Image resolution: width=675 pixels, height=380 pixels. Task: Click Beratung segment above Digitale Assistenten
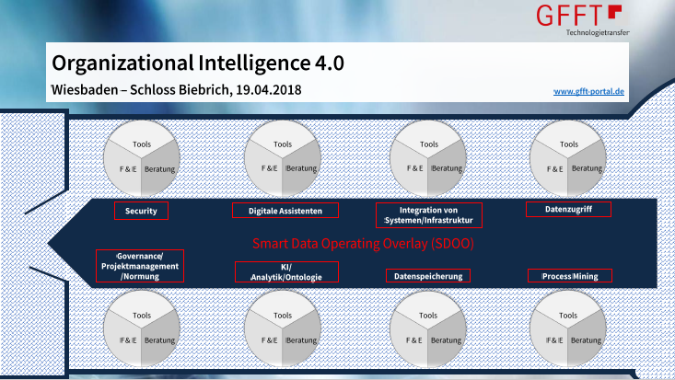pyautogui.click(x=301, y=168)
